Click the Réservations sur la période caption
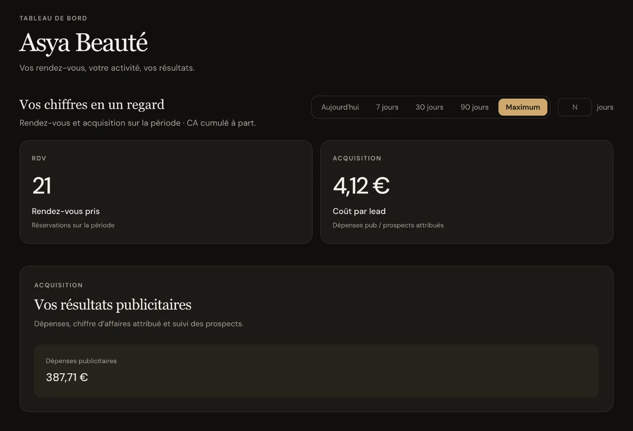Viewport: 633px width, 431px height. pos(73,225)
